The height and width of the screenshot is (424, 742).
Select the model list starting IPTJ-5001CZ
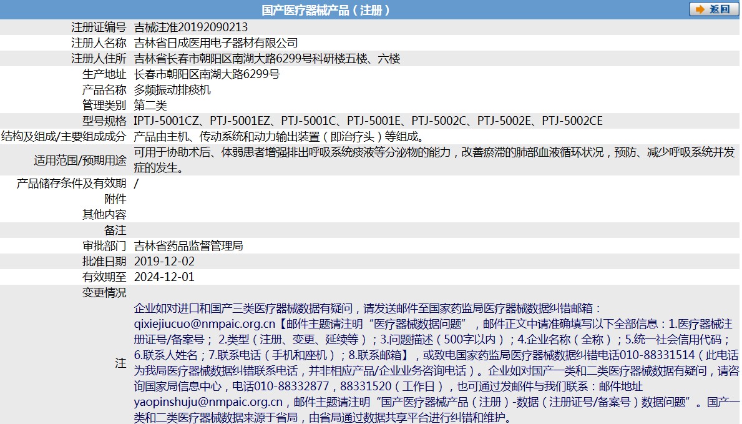click(368, 121)
